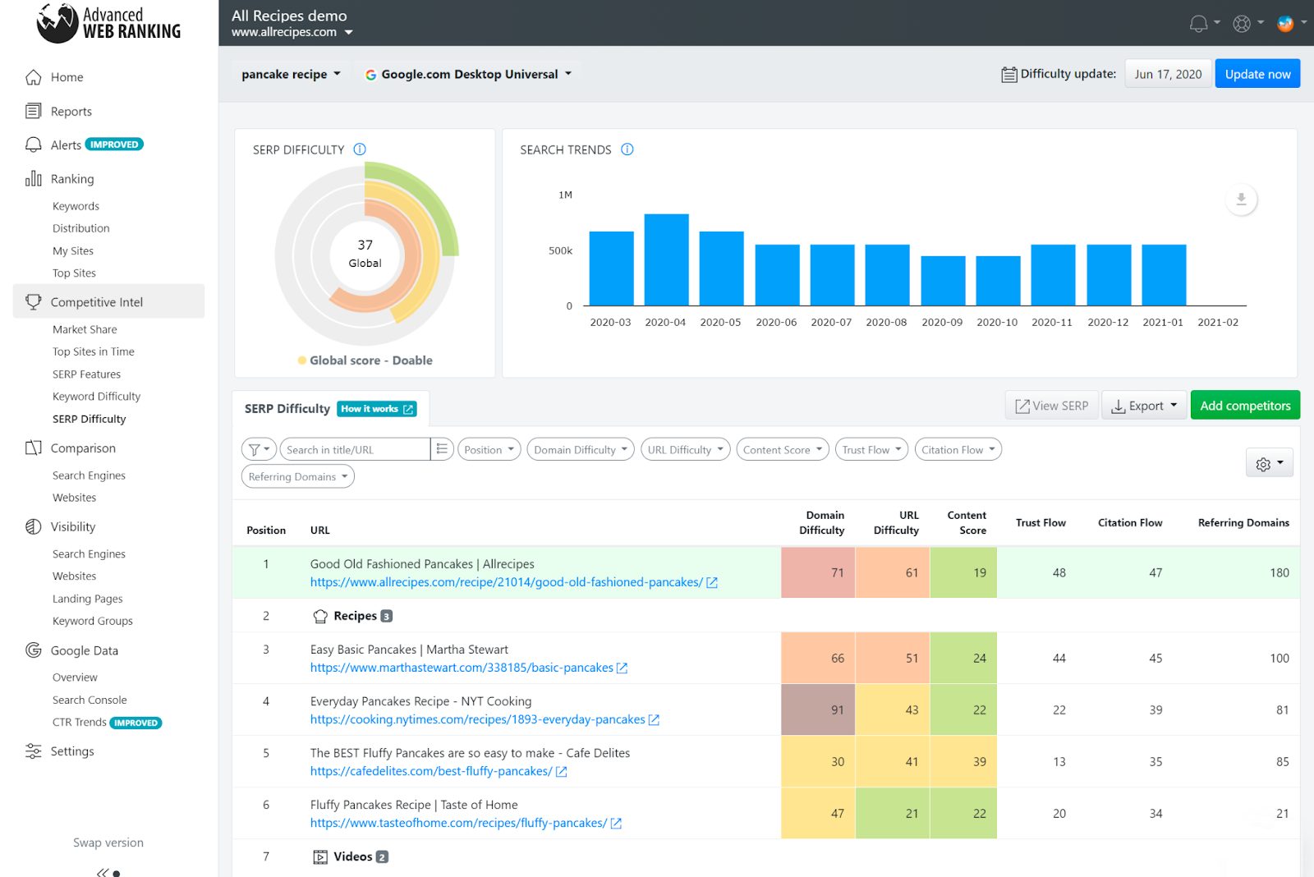Open the filter funnel menu
This screenshot has height=877, width=1314.
259,449
